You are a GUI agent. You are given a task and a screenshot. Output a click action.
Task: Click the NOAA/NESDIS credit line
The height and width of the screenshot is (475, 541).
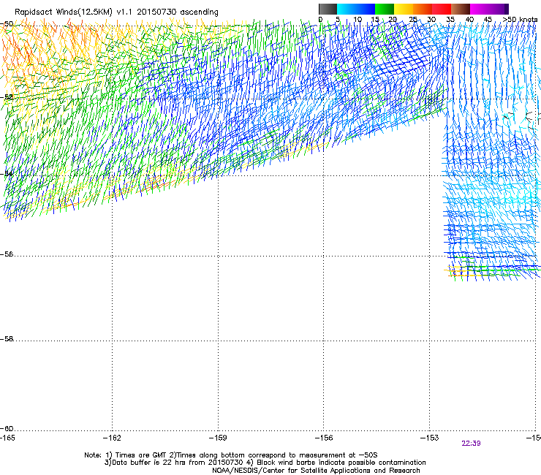[x=316, y=471]
